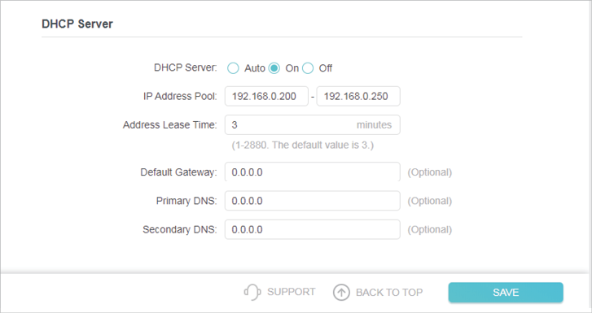Click the Auto label for DHCP Server

[255, 68]
